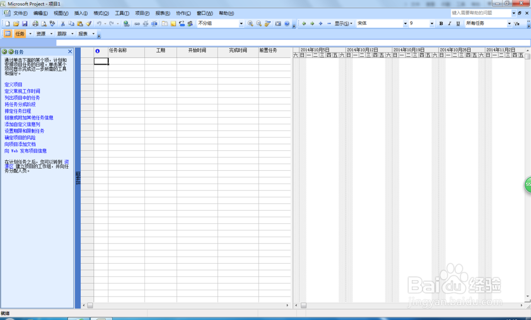Click the Paste clipboard icon
Viewport: 531px width, 320px height.
pos(80,24)
